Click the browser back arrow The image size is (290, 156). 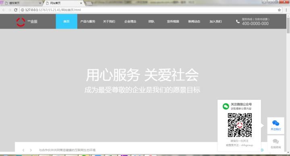coord(4,10)
